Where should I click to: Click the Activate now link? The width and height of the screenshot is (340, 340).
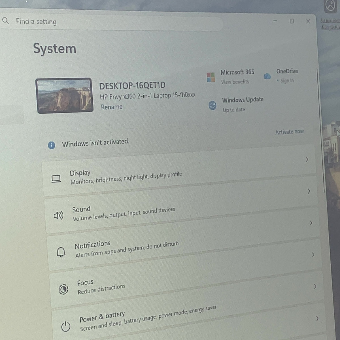click(x=289, y=132)
